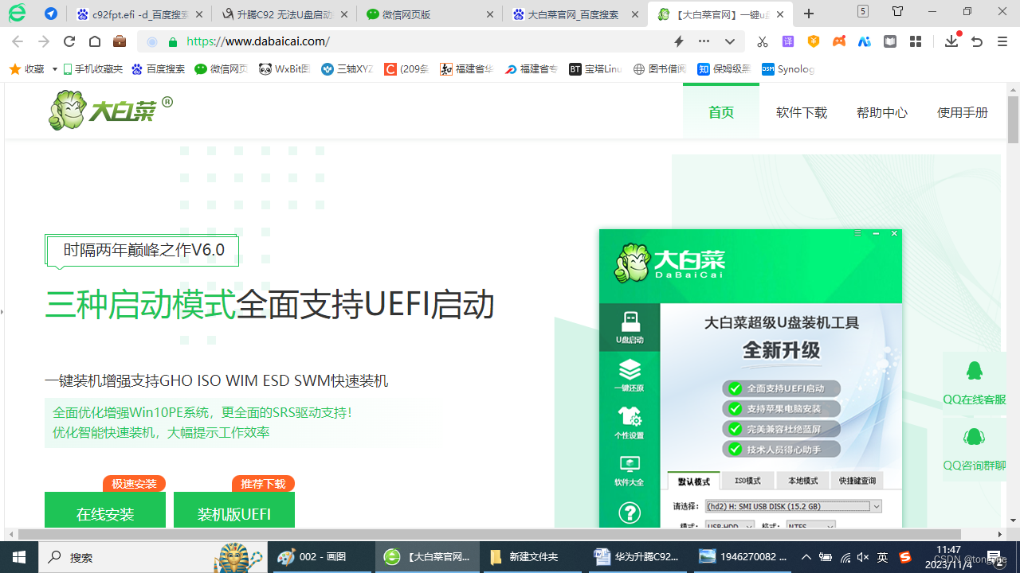Open the downloads icon in the toolbar
The image size is (1020, 573).
pos(951,41)
